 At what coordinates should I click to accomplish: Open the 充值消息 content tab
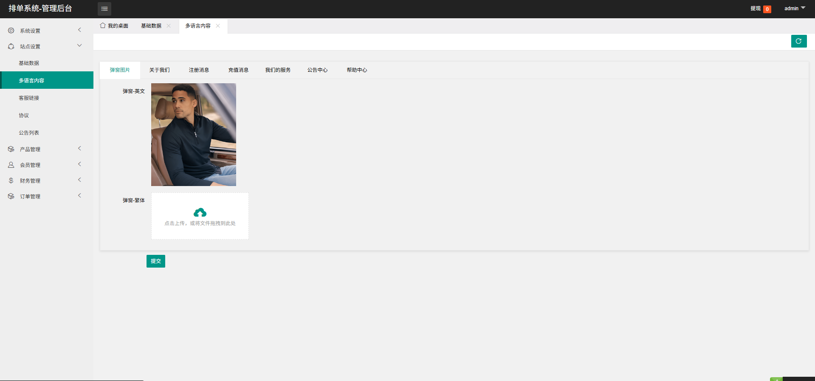238,70
